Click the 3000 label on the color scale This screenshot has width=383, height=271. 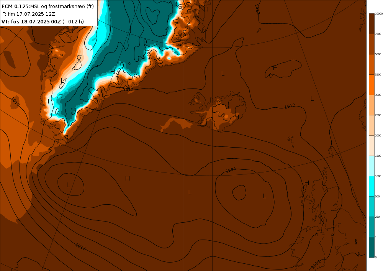point(378,95)
